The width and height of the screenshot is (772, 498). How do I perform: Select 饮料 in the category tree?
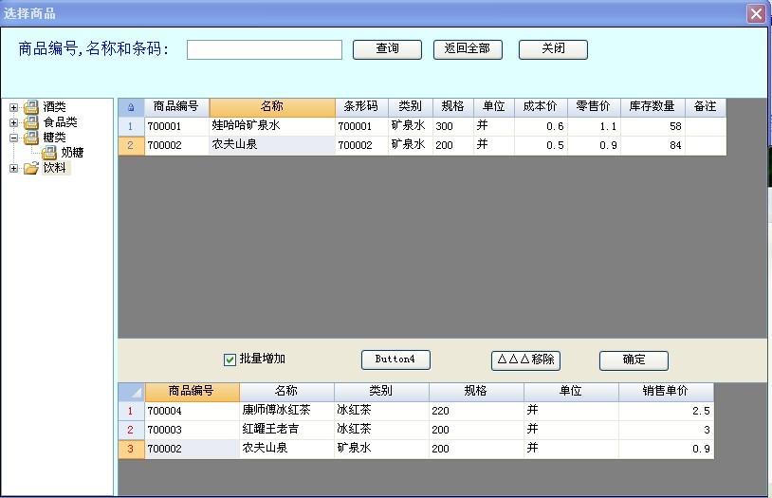click(55, 168)
